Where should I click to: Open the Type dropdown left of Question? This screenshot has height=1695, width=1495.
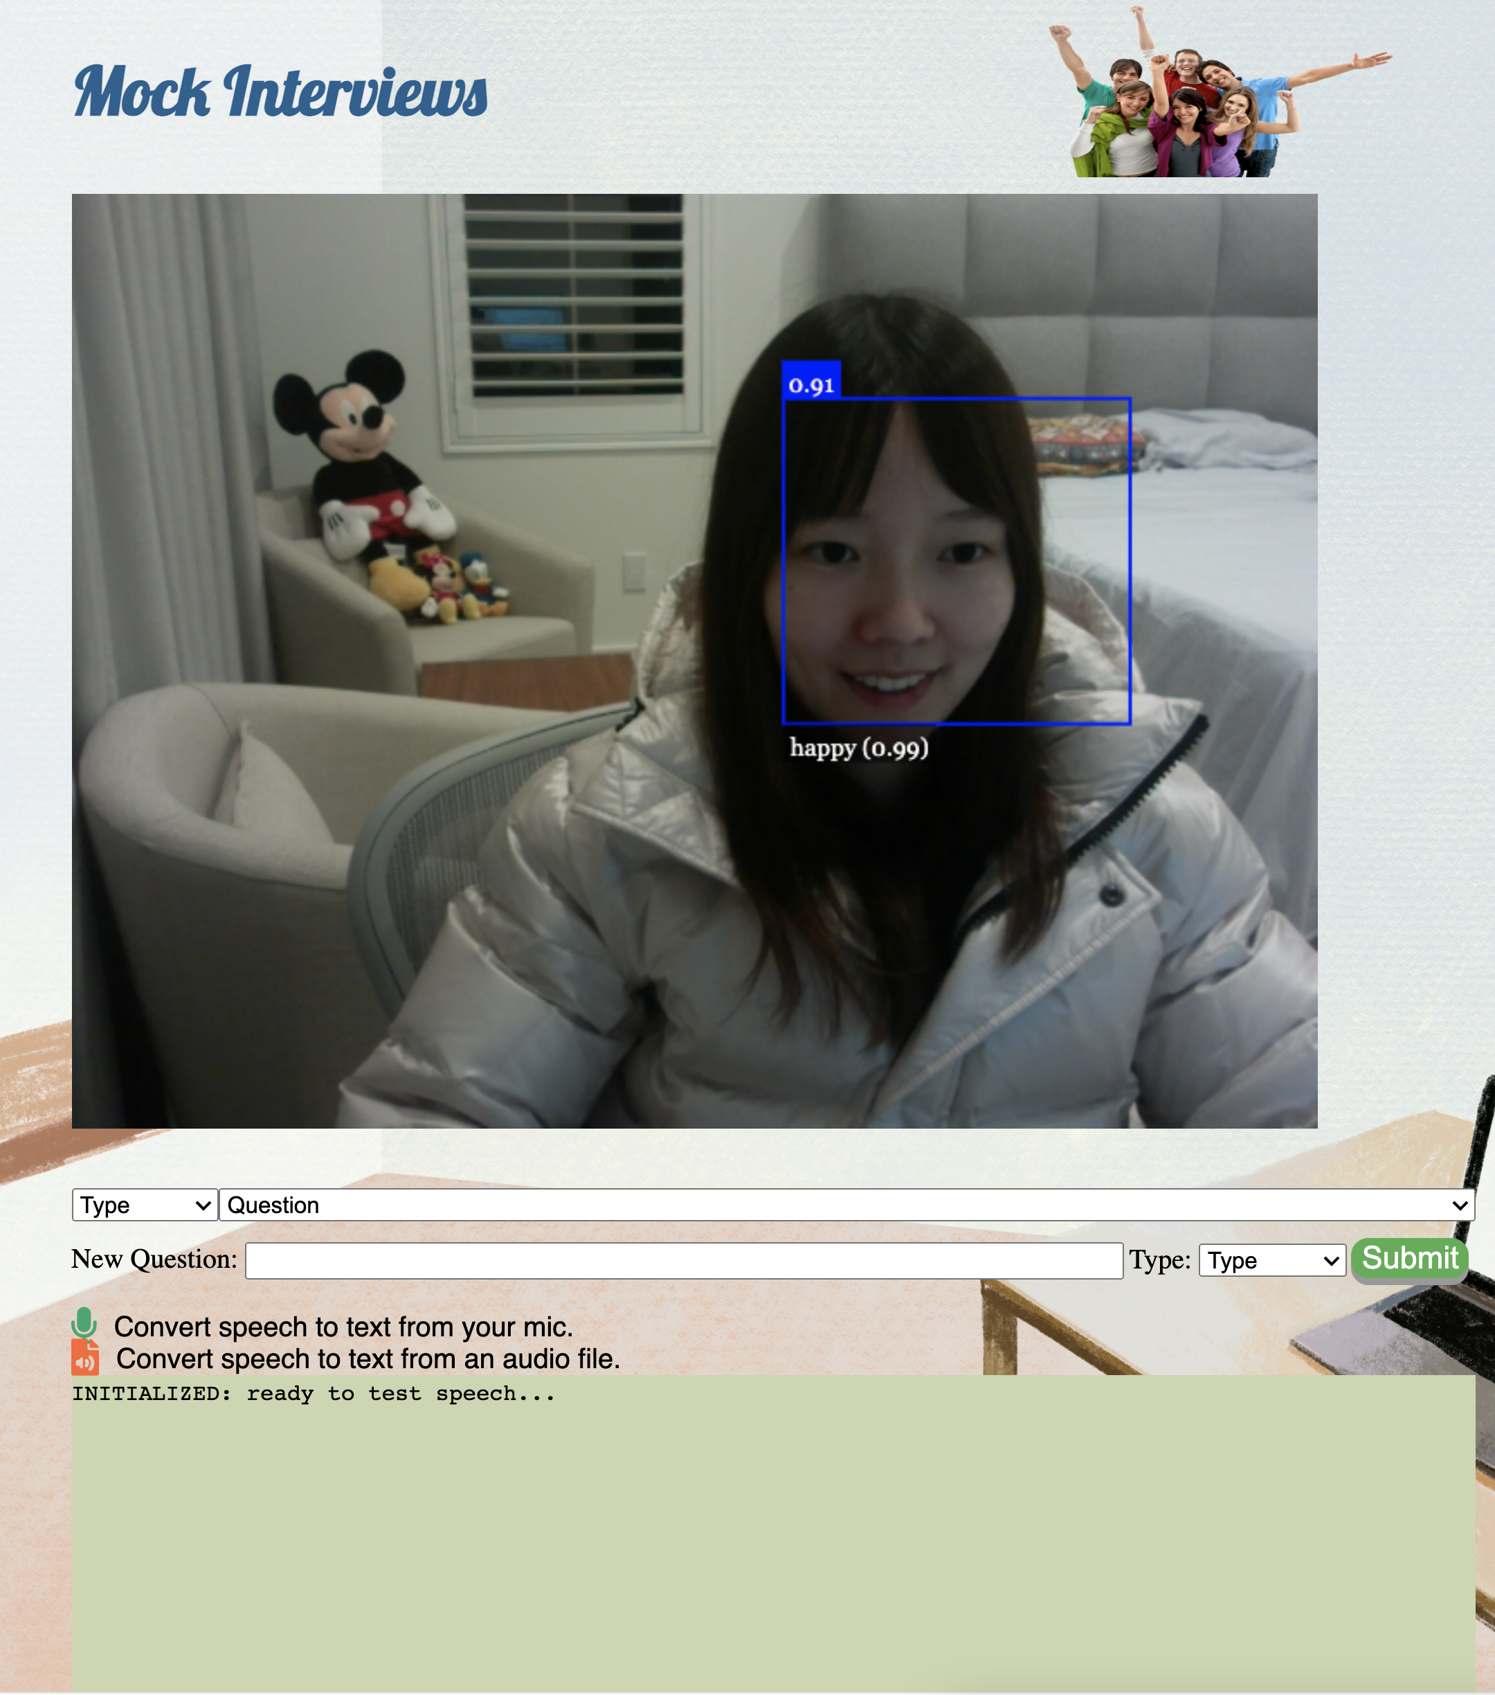pyautogui.click(x=145, y=1205)
